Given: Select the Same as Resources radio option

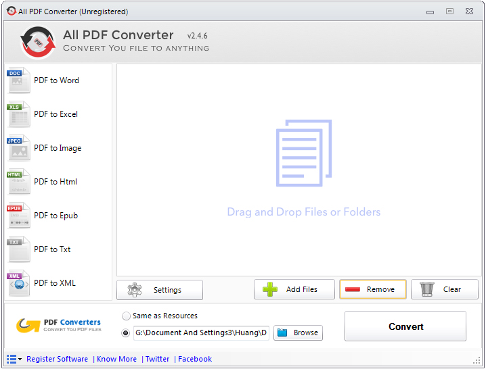Looking at the screenshot, I should pyautogui.click(x=126, y=316).
